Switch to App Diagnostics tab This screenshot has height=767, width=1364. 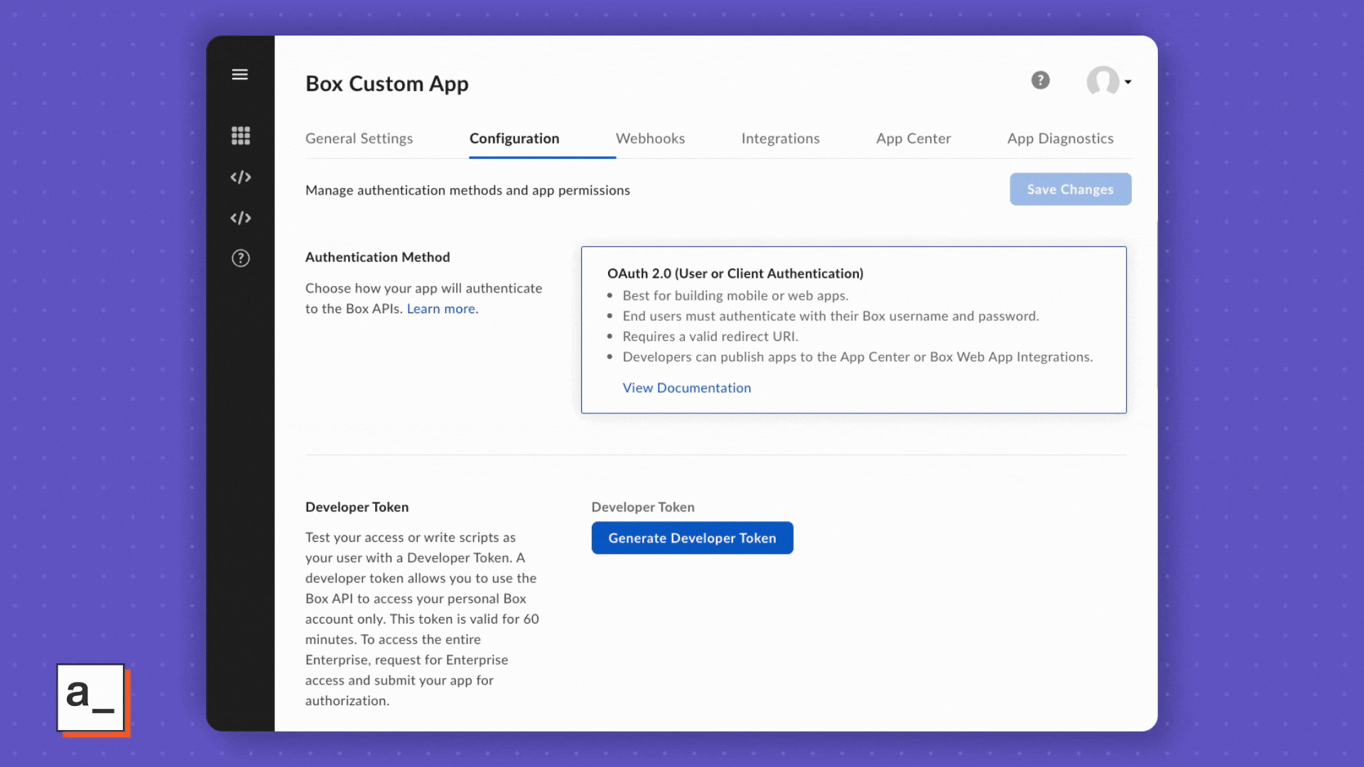tap(1060, 138)
